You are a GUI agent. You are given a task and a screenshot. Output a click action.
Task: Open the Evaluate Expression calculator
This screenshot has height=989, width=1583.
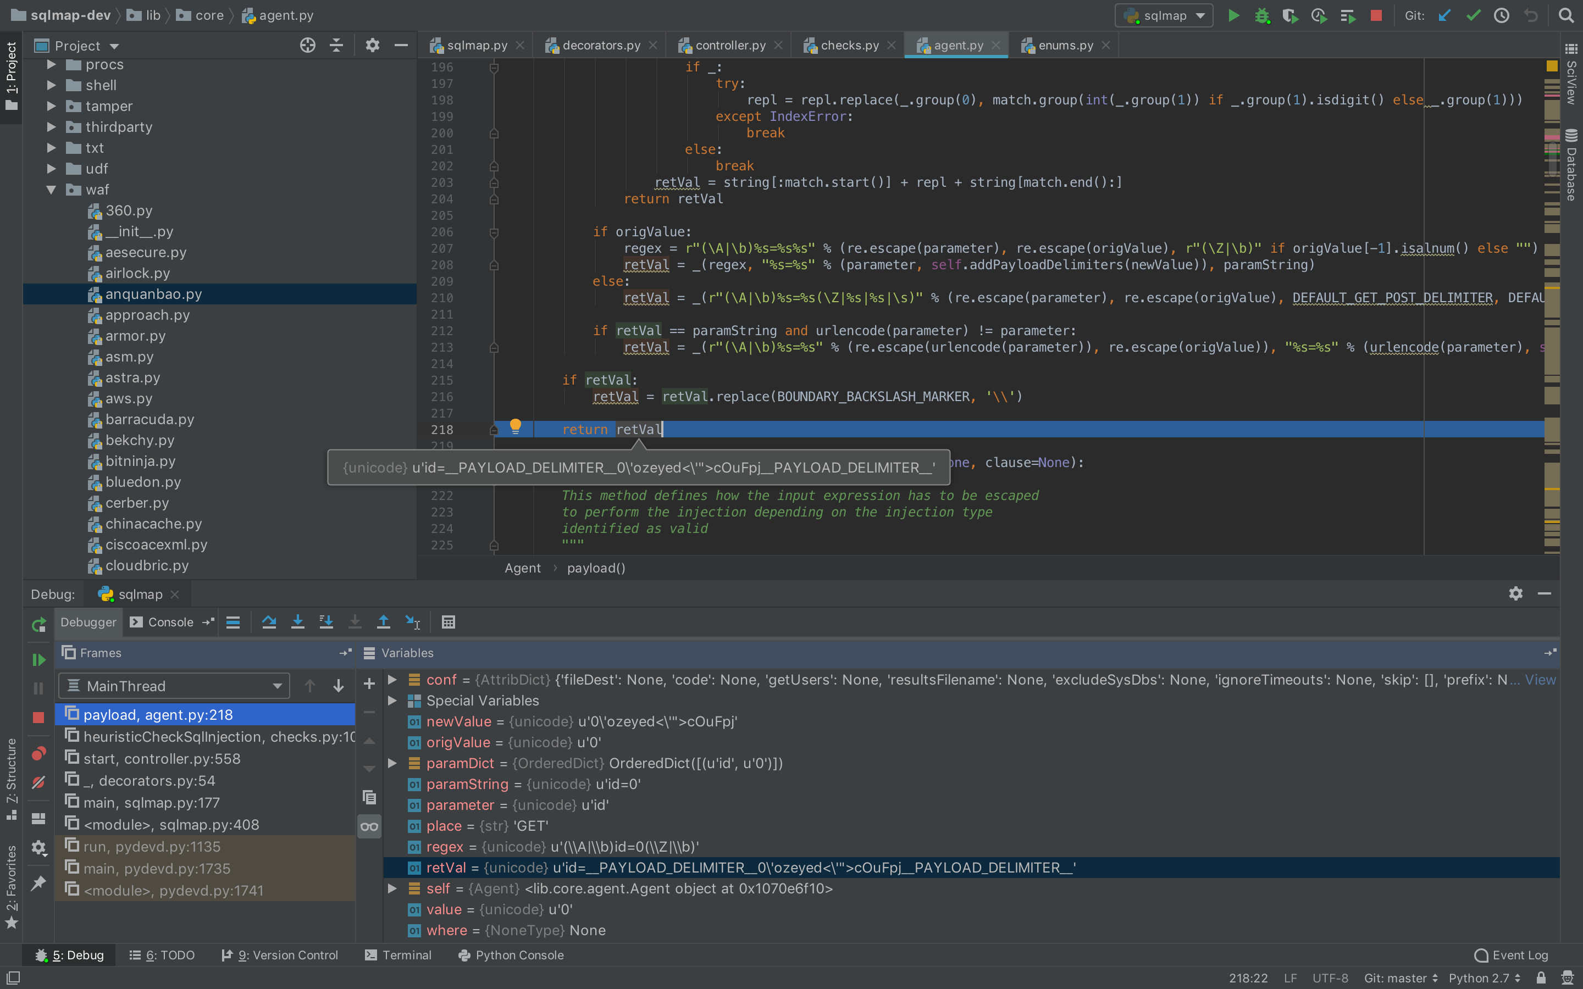448,622
